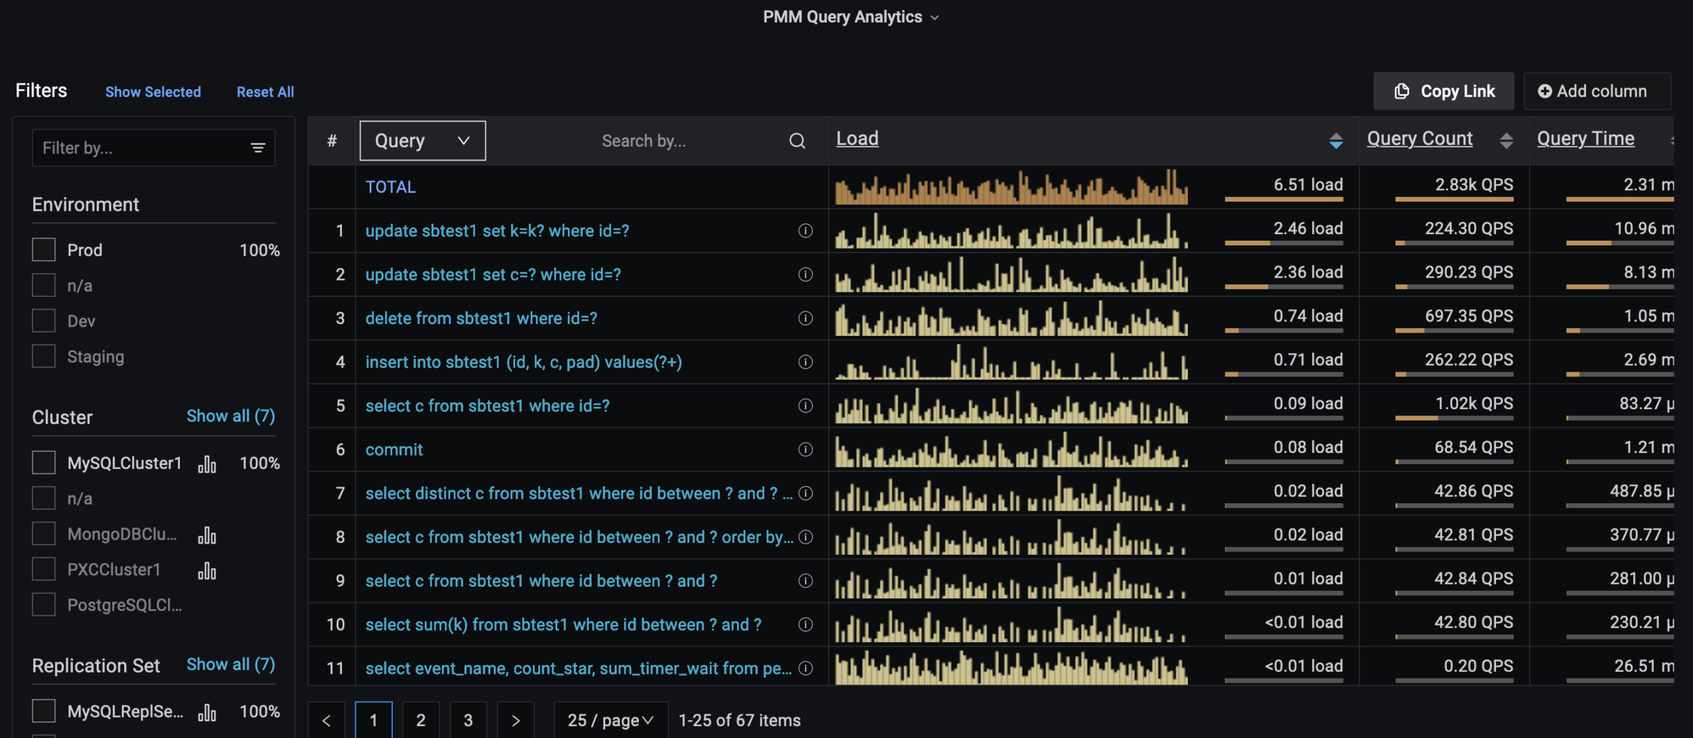Open info icon for update sbtest1 set k=k? query
The height and width of the screenshot is (738, 1693).
(805, 230)
